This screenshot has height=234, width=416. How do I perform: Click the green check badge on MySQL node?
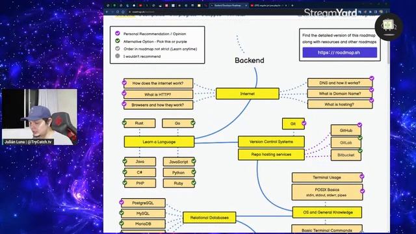(x=122, y=213)
